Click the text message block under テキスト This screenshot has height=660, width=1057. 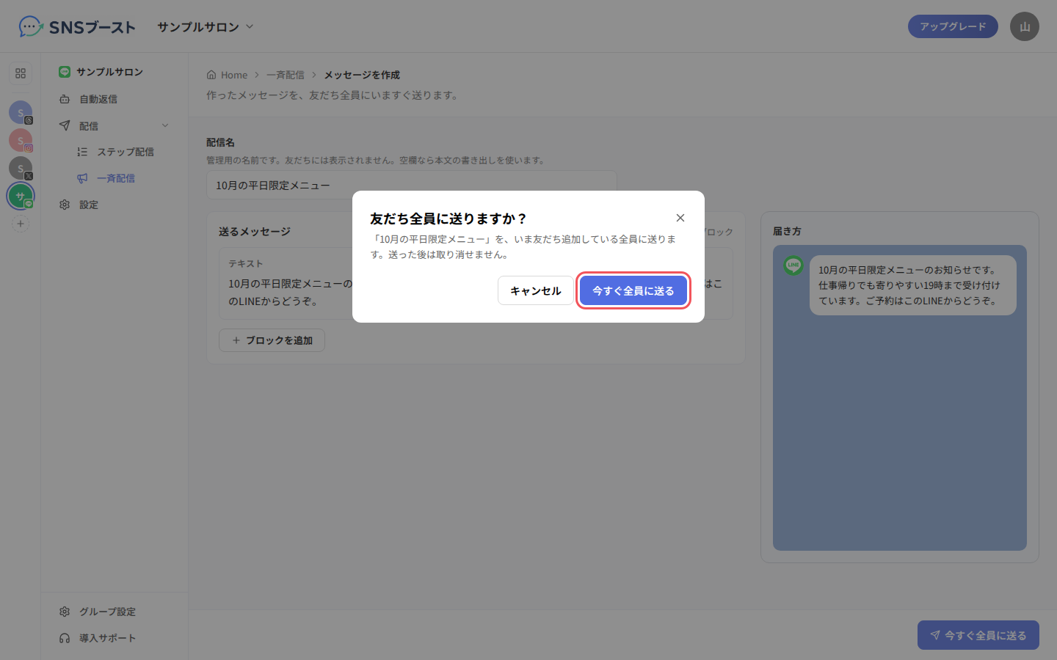tap(476, 284)
